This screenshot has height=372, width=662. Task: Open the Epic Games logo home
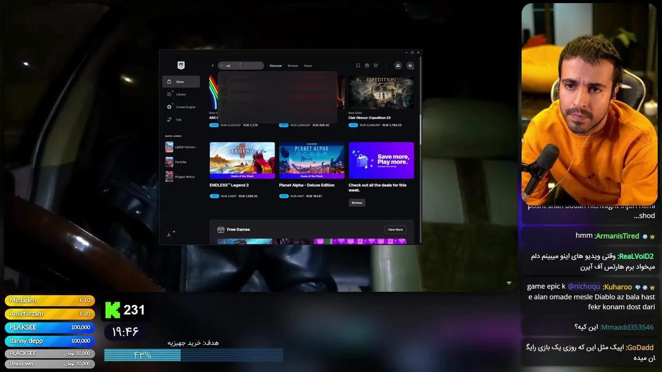tap(180, 65)
